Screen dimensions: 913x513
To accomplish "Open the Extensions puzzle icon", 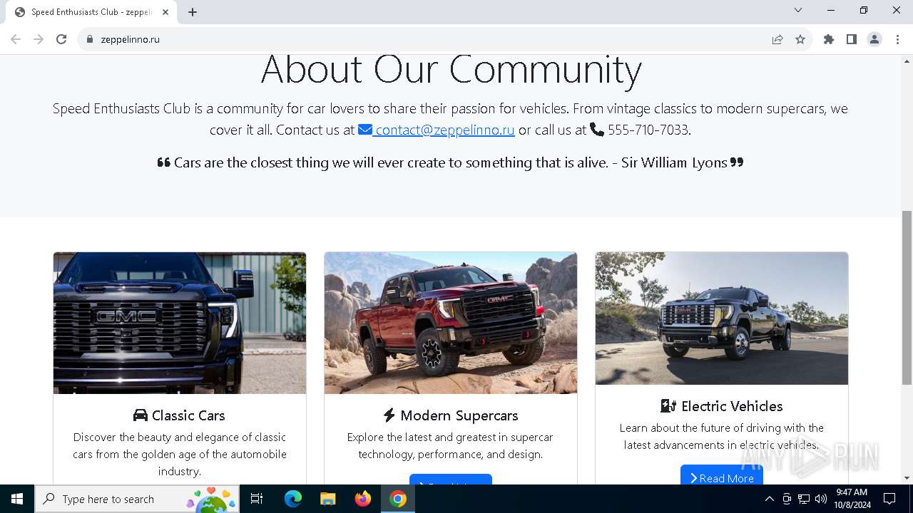I will tap(829, 39).
